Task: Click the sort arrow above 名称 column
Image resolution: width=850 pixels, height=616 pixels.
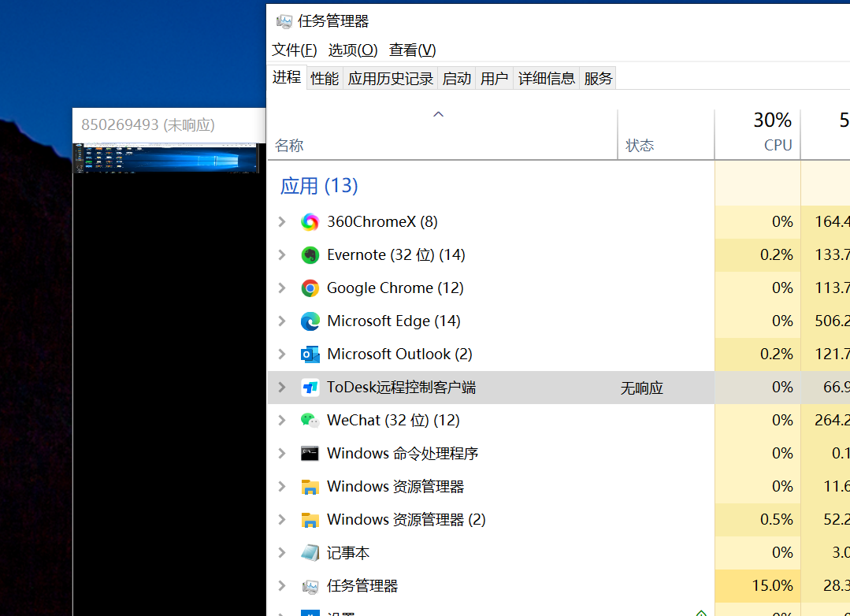Action: tap(439, 114)
